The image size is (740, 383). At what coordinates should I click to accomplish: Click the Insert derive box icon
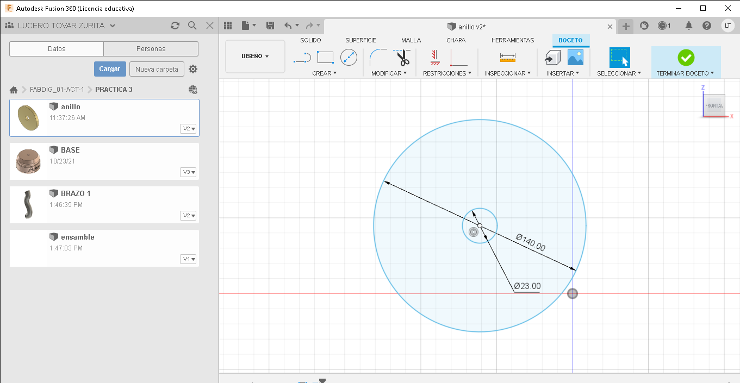pyautogui.click(x=552, y=57)
